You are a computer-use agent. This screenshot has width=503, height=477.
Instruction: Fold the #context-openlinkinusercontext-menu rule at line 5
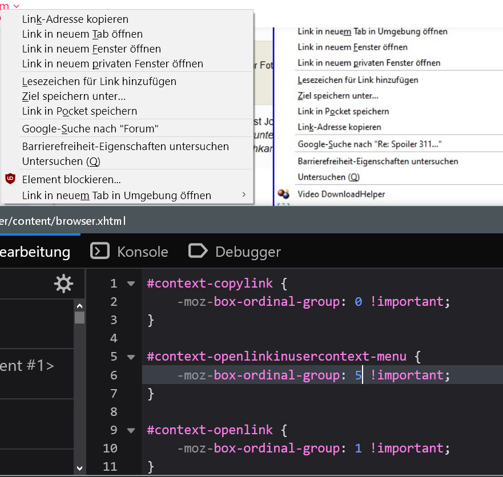(x=131, y=357)
